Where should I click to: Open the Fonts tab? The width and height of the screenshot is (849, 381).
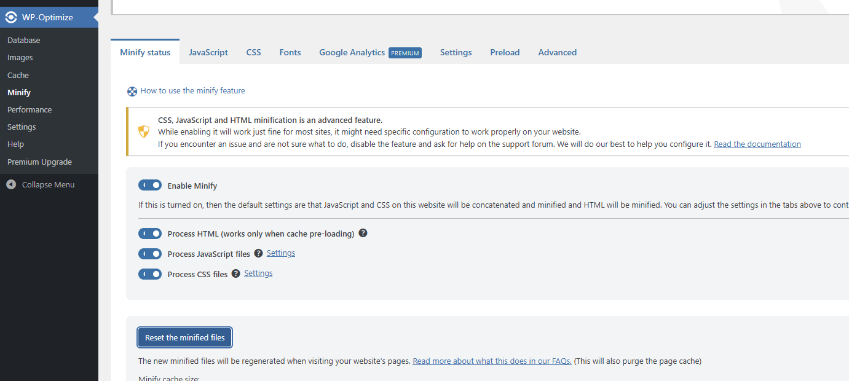[290, 52]
